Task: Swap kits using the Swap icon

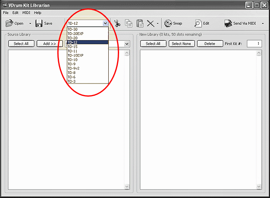Action: pos(168,23)
